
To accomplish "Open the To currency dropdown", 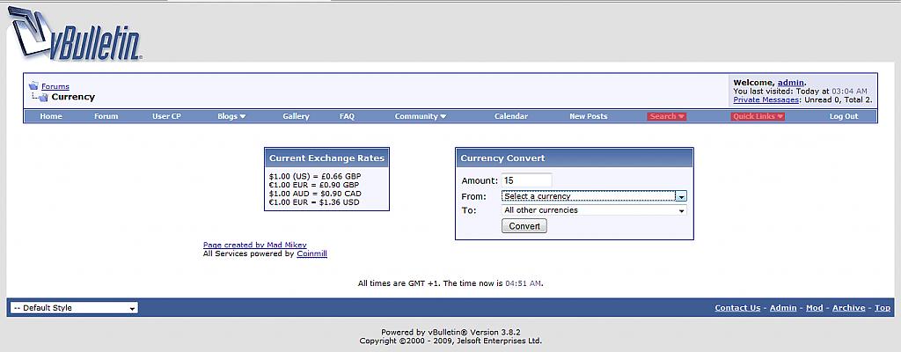I will coord(594,210).
